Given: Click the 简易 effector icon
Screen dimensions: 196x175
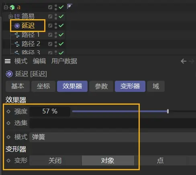Looking at the screenshot, I should pyautogui.click(x=17, y=16).
